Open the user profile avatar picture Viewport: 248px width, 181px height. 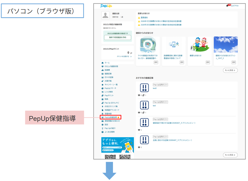105,15
